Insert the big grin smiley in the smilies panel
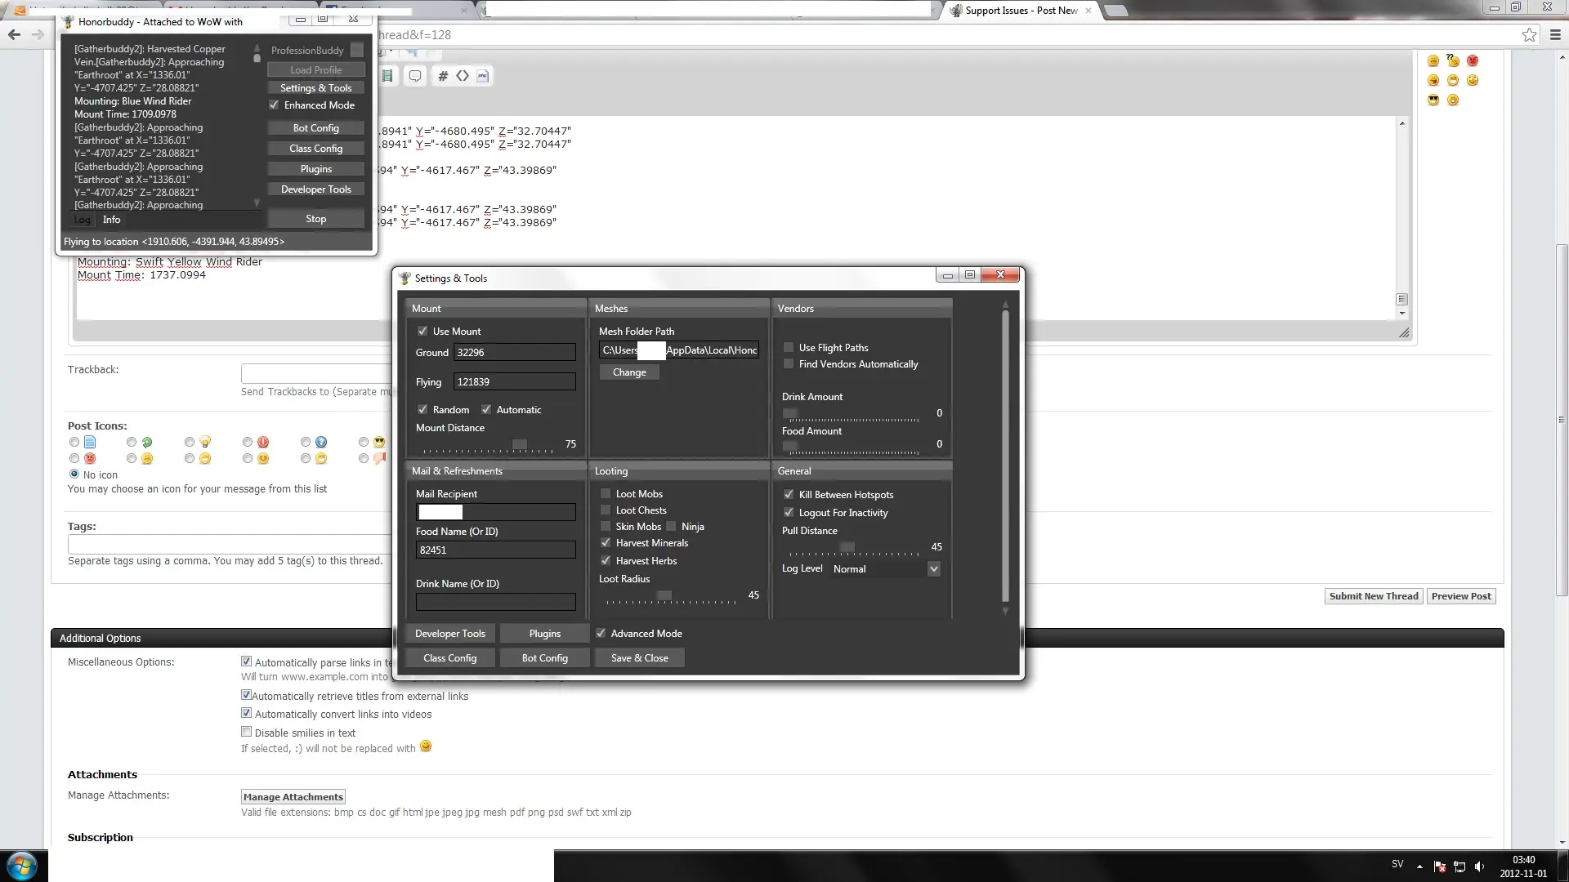1569x882 pixels. (x=1453, y=80)
